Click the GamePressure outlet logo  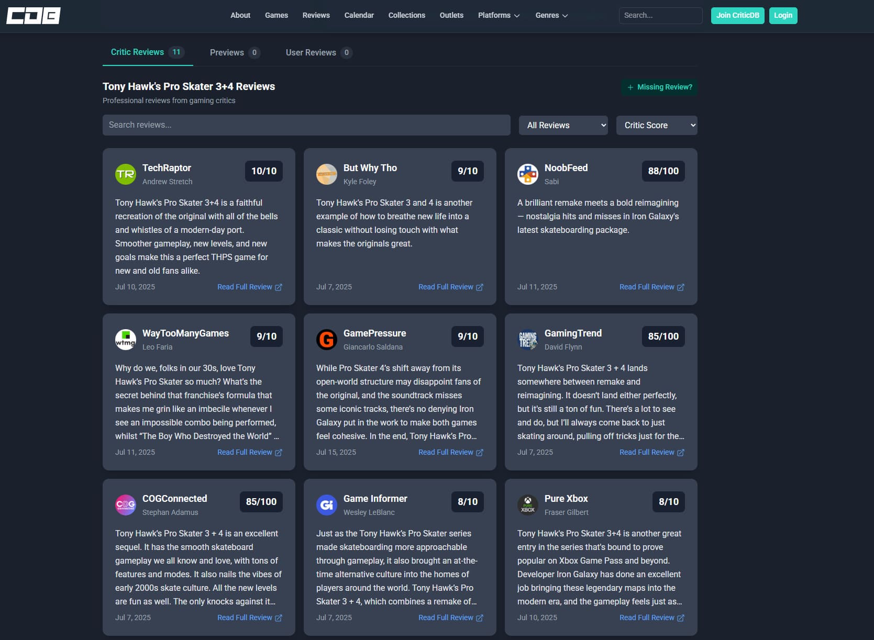[x=327, y=340]
